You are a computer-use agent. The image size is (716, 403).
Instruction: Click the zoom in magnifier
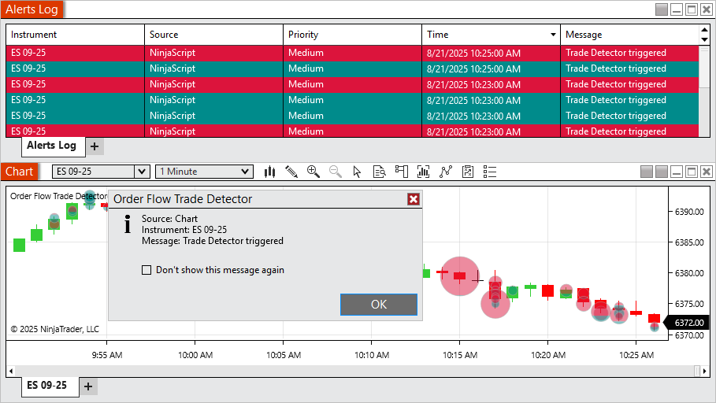pos(313,172)
